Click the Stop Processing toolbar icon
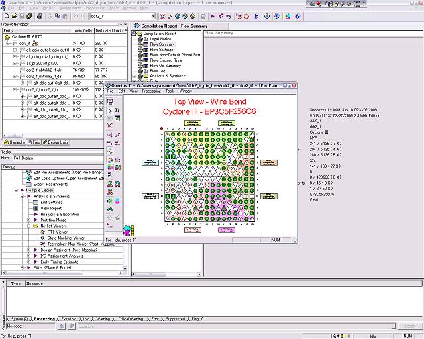The height and width of the screenshot is (339, 424). 203,16
